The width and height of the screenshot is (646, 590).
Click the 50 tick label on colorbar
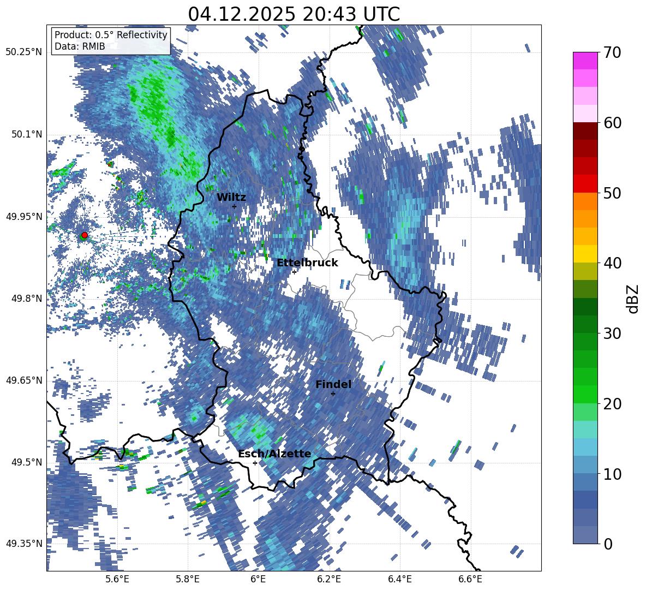[612, 193]
